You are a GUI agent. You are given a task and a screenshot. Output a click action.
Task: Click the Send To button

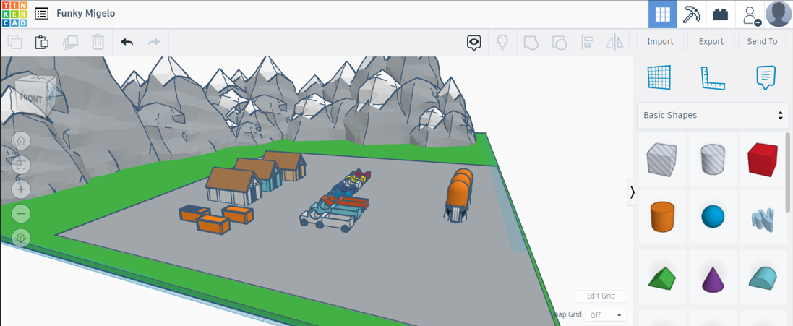pos(762,41)
